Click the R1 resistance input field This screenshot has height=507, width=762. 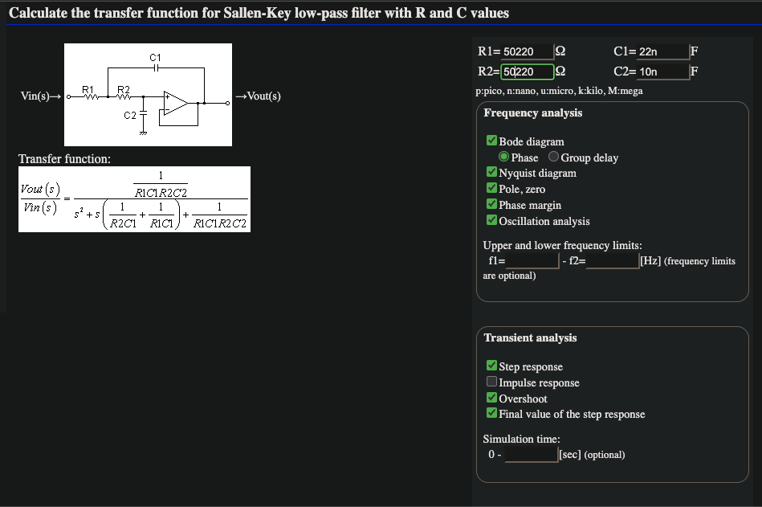pos(528,52)
